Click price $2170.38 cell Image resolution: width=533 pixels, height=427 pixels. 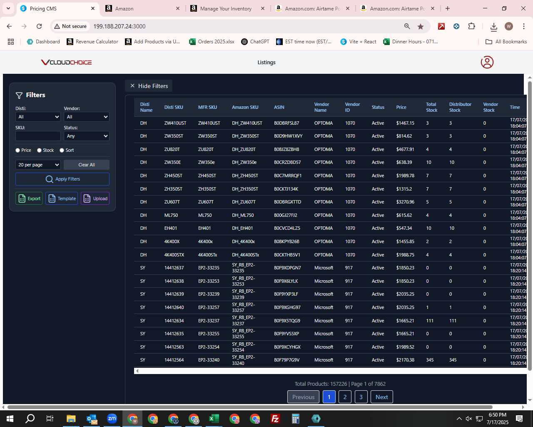coord(405,360)
